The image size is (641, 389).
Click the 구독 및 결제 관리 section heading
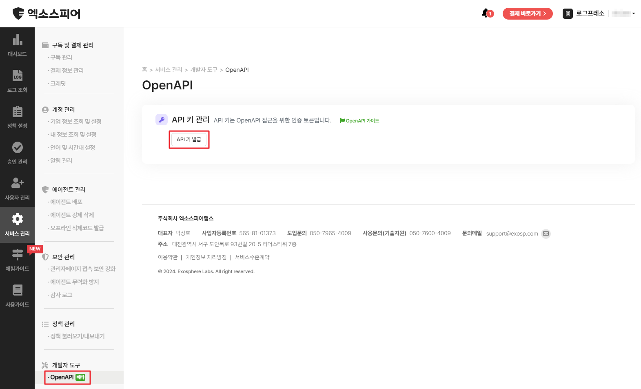click(73, 45)
